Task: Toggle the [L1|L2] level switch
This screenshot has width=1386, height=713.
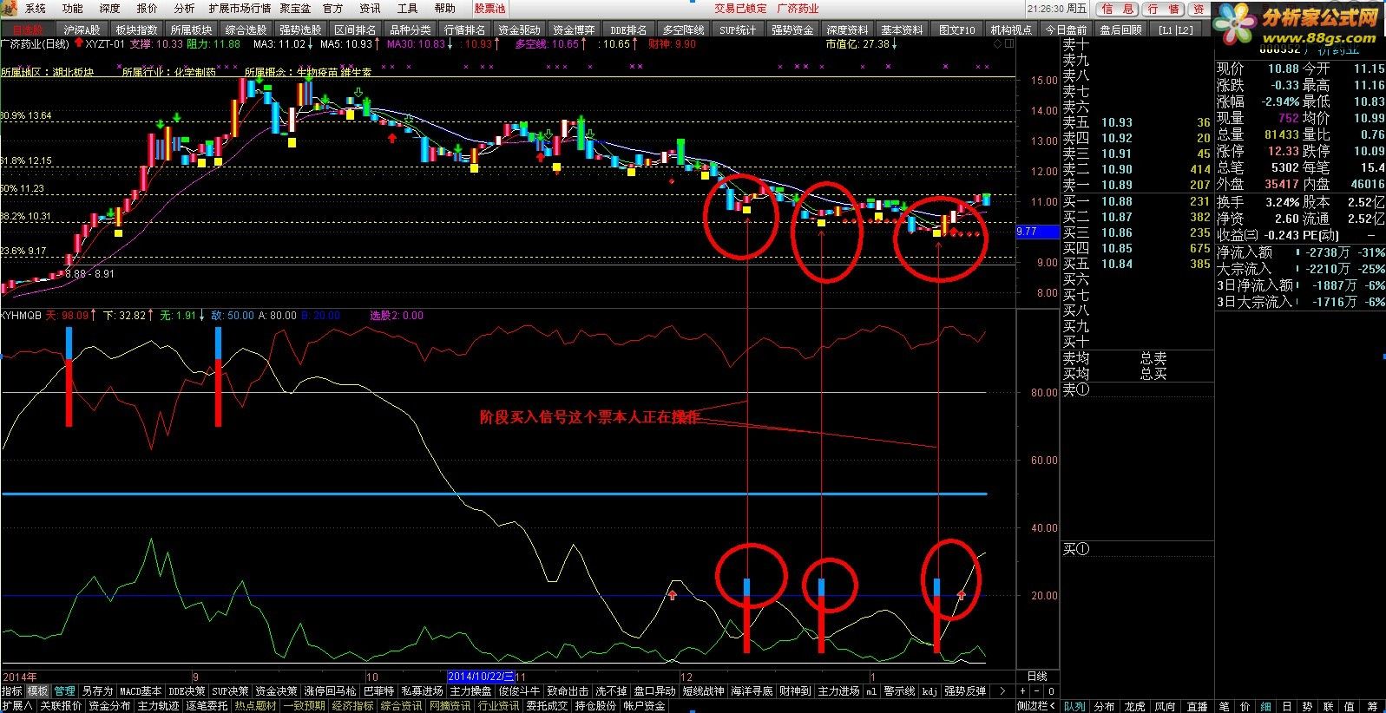Action: tap(1176, 29)
